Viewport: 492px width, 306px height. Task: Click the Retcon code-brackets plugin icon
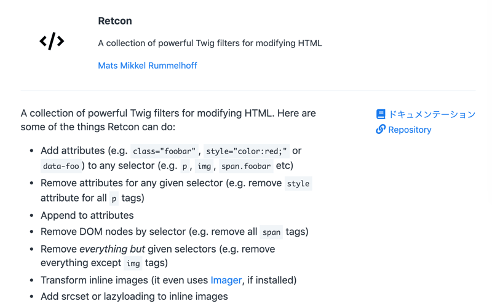point(52,41)
